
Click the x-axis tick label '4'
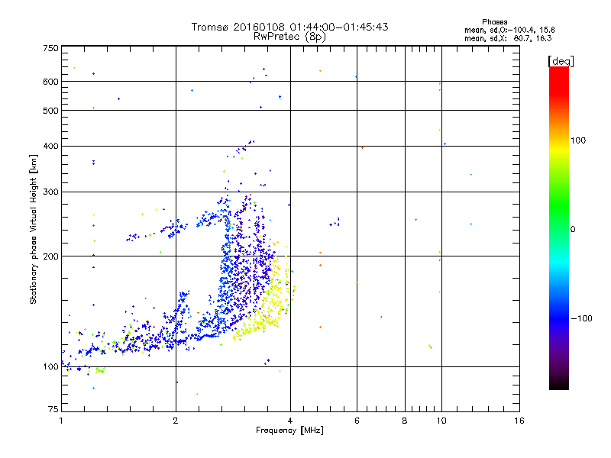[x=290, y=421]
